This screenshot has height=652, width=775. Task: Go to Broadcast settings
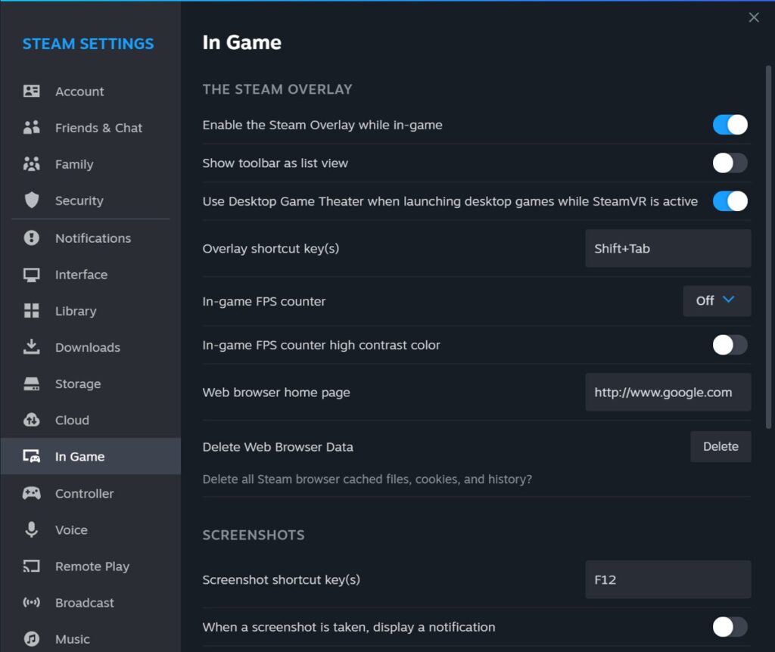click(91, 603)
